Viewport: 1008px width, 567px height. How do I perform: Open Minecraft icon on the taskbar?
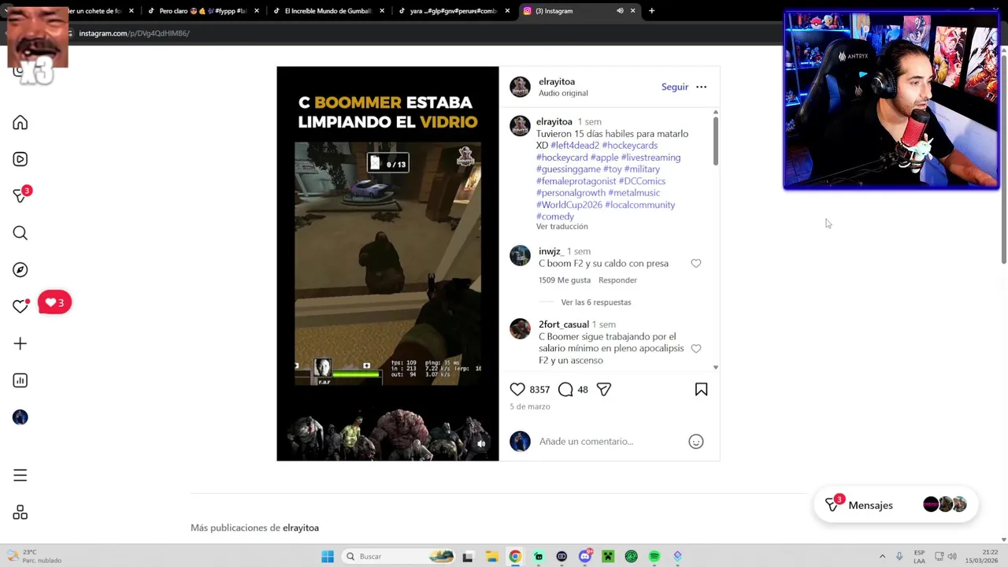[x=608, y=557]
